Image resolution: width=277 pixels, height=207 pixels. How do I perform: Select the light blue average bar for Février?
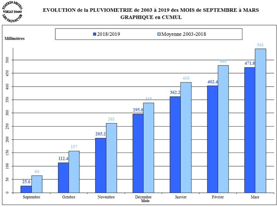[223, 129]
